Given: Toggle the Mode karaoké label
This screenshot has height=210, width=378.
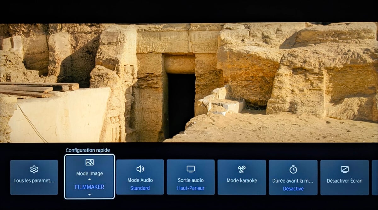Looking at the screenshot, I should click(242, 180).
